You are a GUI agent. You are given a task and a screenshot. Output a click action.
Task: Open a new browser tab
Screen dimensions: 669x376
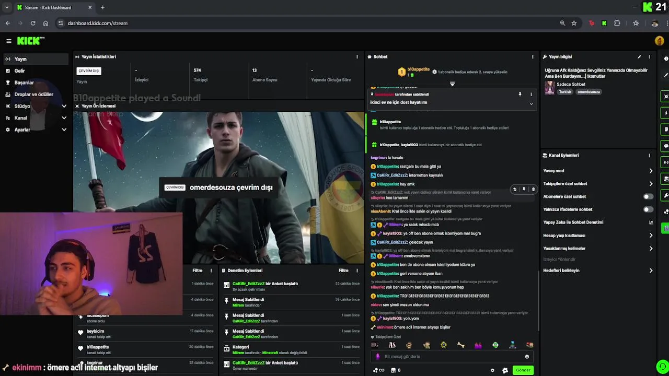point(102,7)
